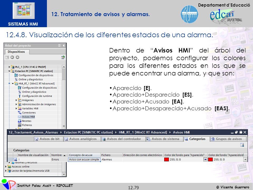Click the Configuración de runtime icon
253x190 pixels.
[x=20, y=96]
